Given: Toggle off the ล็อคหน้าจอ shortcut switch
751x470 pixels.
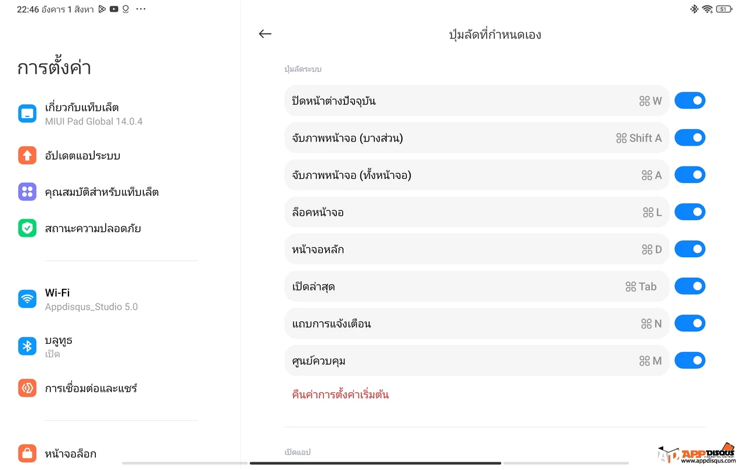Looking at the screenshot, I should click(x=690, y=212).
